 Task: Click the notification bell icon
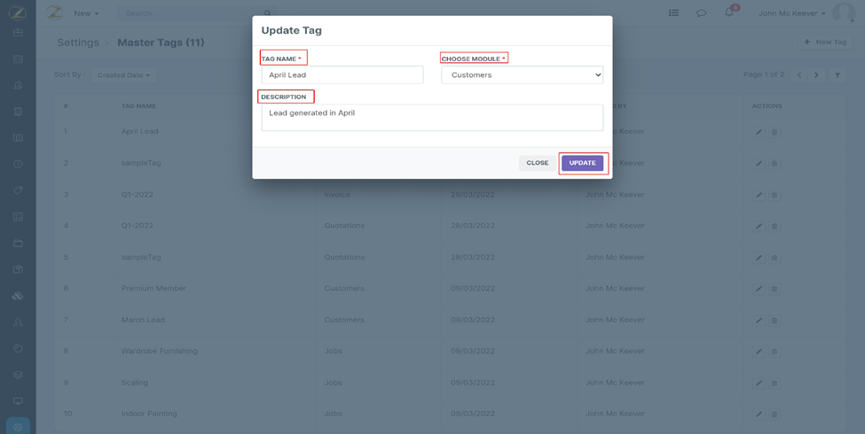coord(729,13)
